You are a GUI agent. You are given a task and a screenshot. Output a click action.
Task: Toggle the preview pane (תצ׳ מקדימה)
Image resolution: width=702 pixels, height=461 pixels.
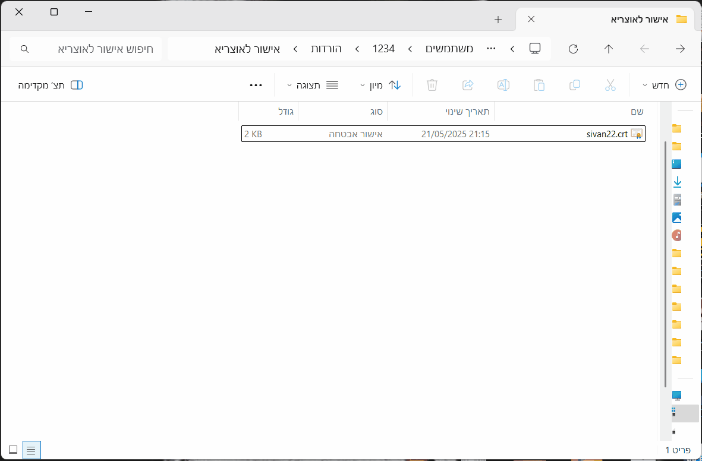click(51, 85)
